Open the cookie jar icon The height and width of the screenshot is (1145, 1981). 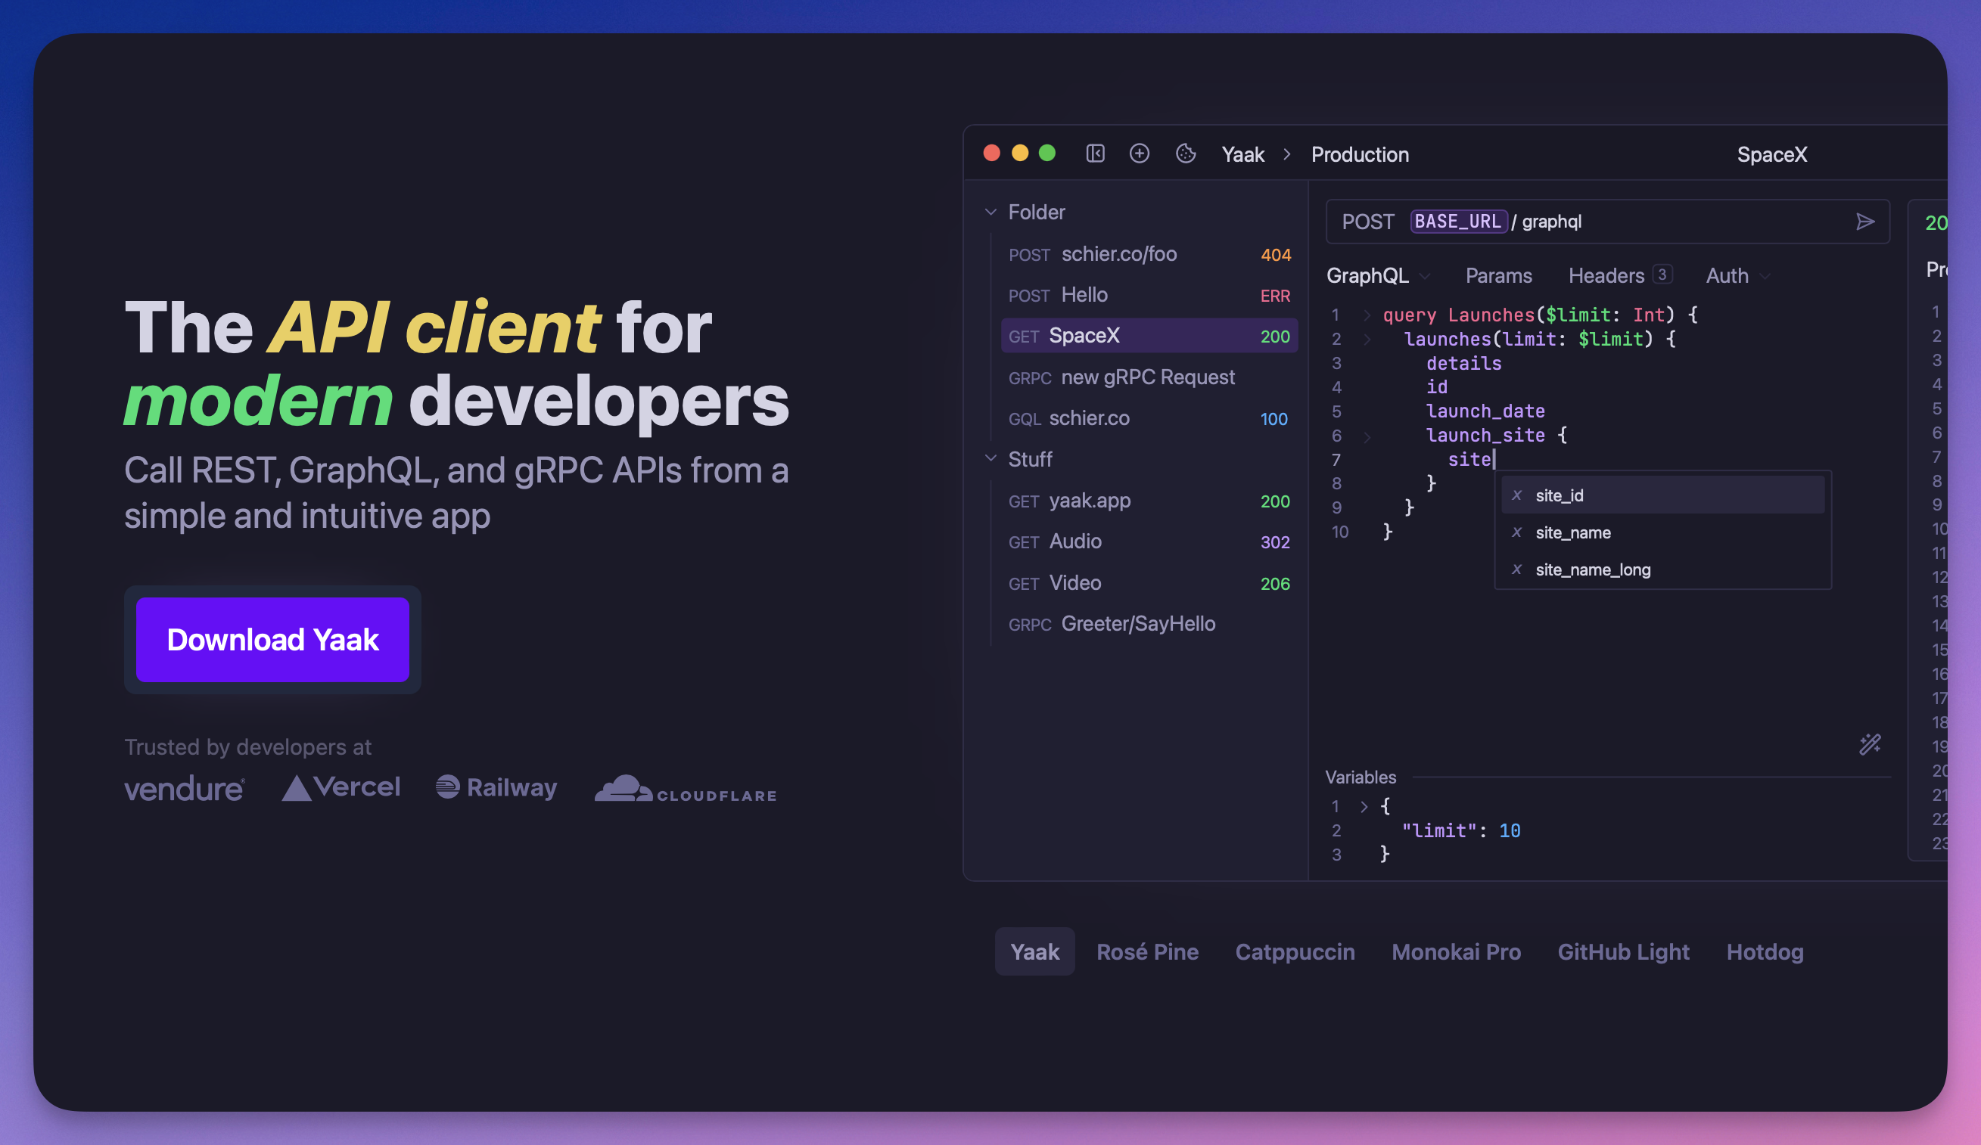pos(1186,154)
